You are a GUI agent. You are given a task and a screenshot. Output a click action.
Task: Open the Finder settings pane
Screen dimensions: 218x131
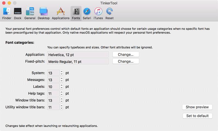7,13
